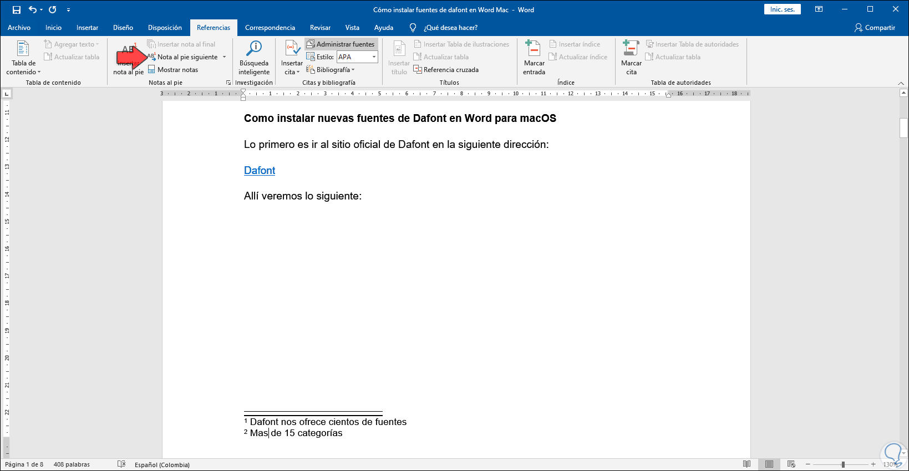This screenshot has height=471, width=909.
Task: Click the Compartir button
Action: pos(875,28)
